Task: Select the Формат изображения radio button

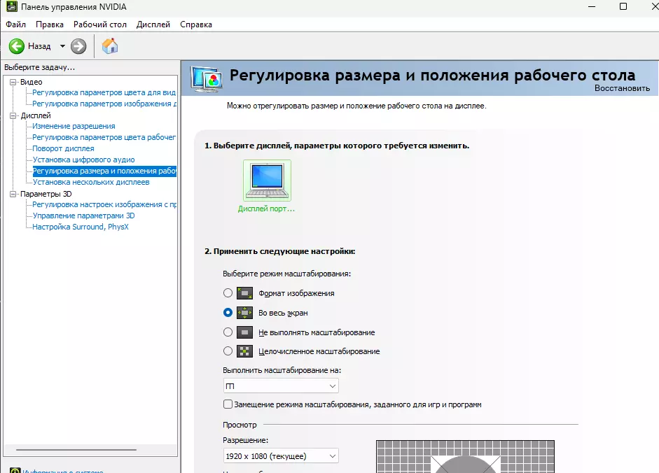Action: (228, 292)
